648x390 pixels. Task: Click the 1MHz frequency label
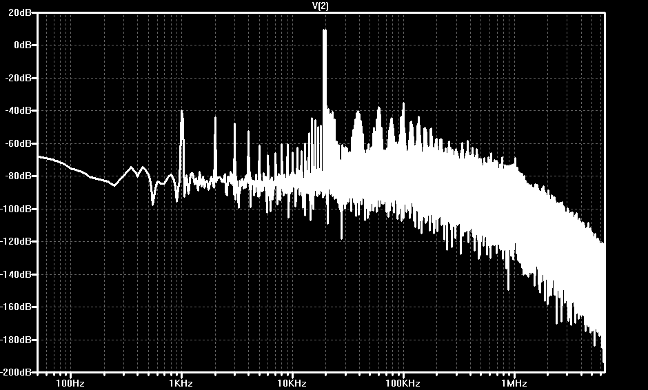tap(514, 383)
